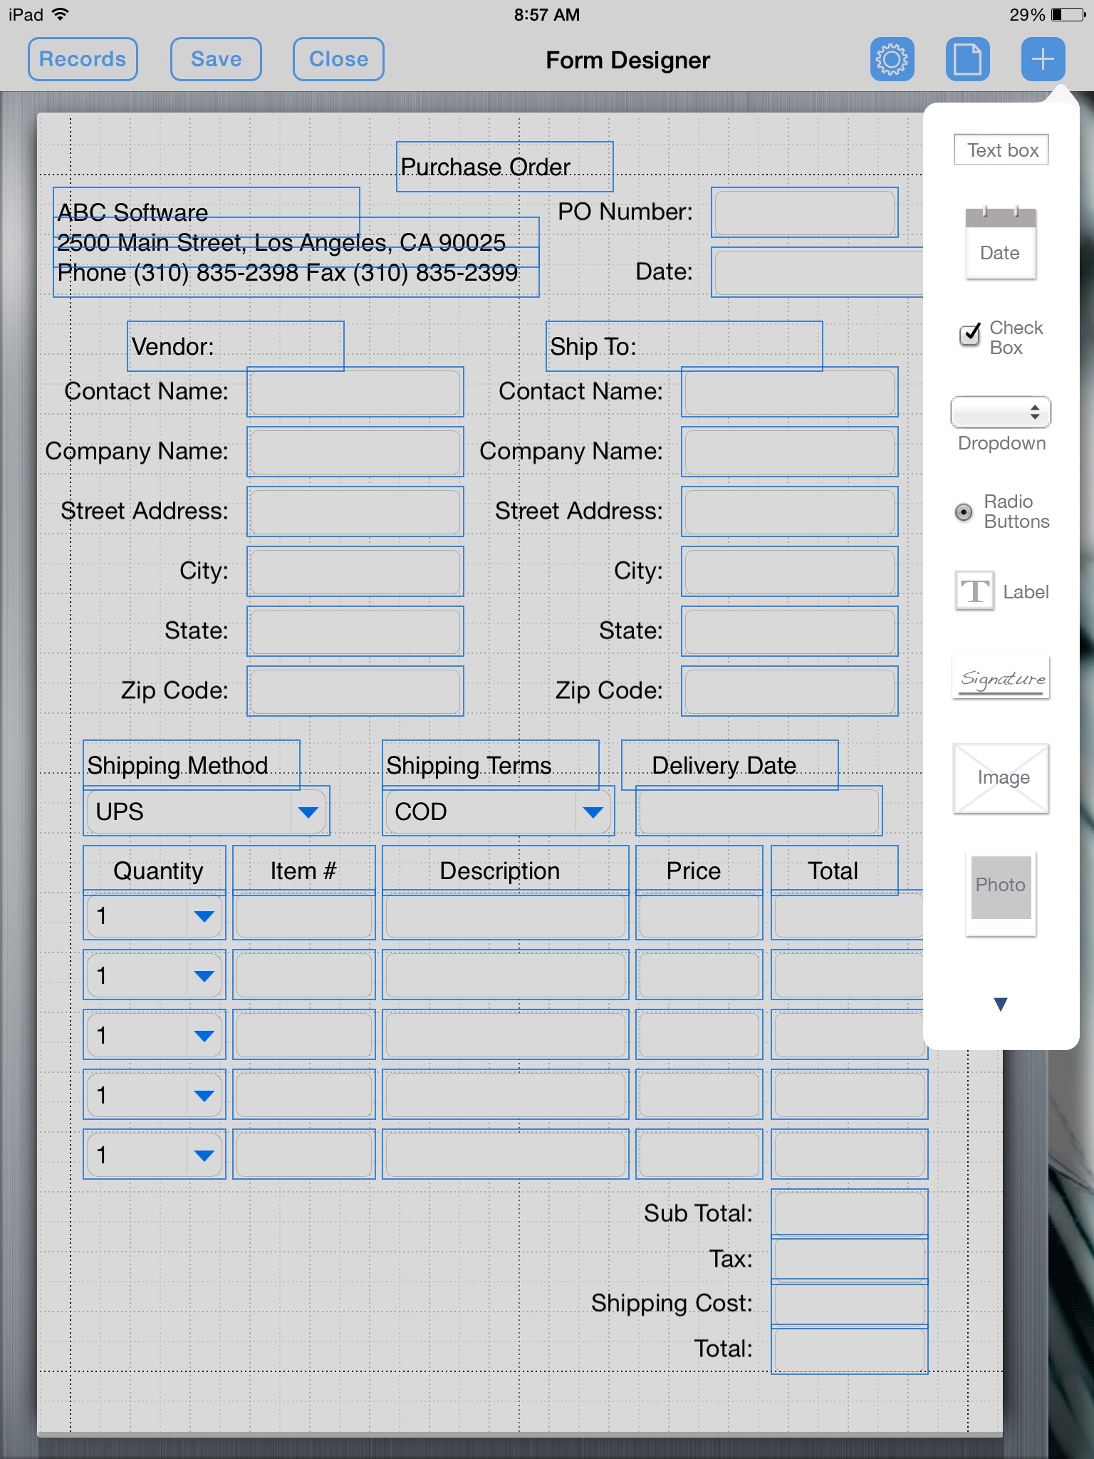Select the Purchase Order title label

505,167
